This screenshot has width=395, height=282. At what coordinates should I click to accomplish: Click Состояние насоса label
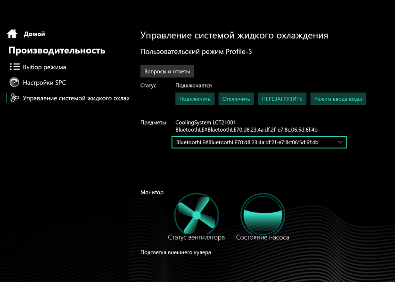coord(263,237)
